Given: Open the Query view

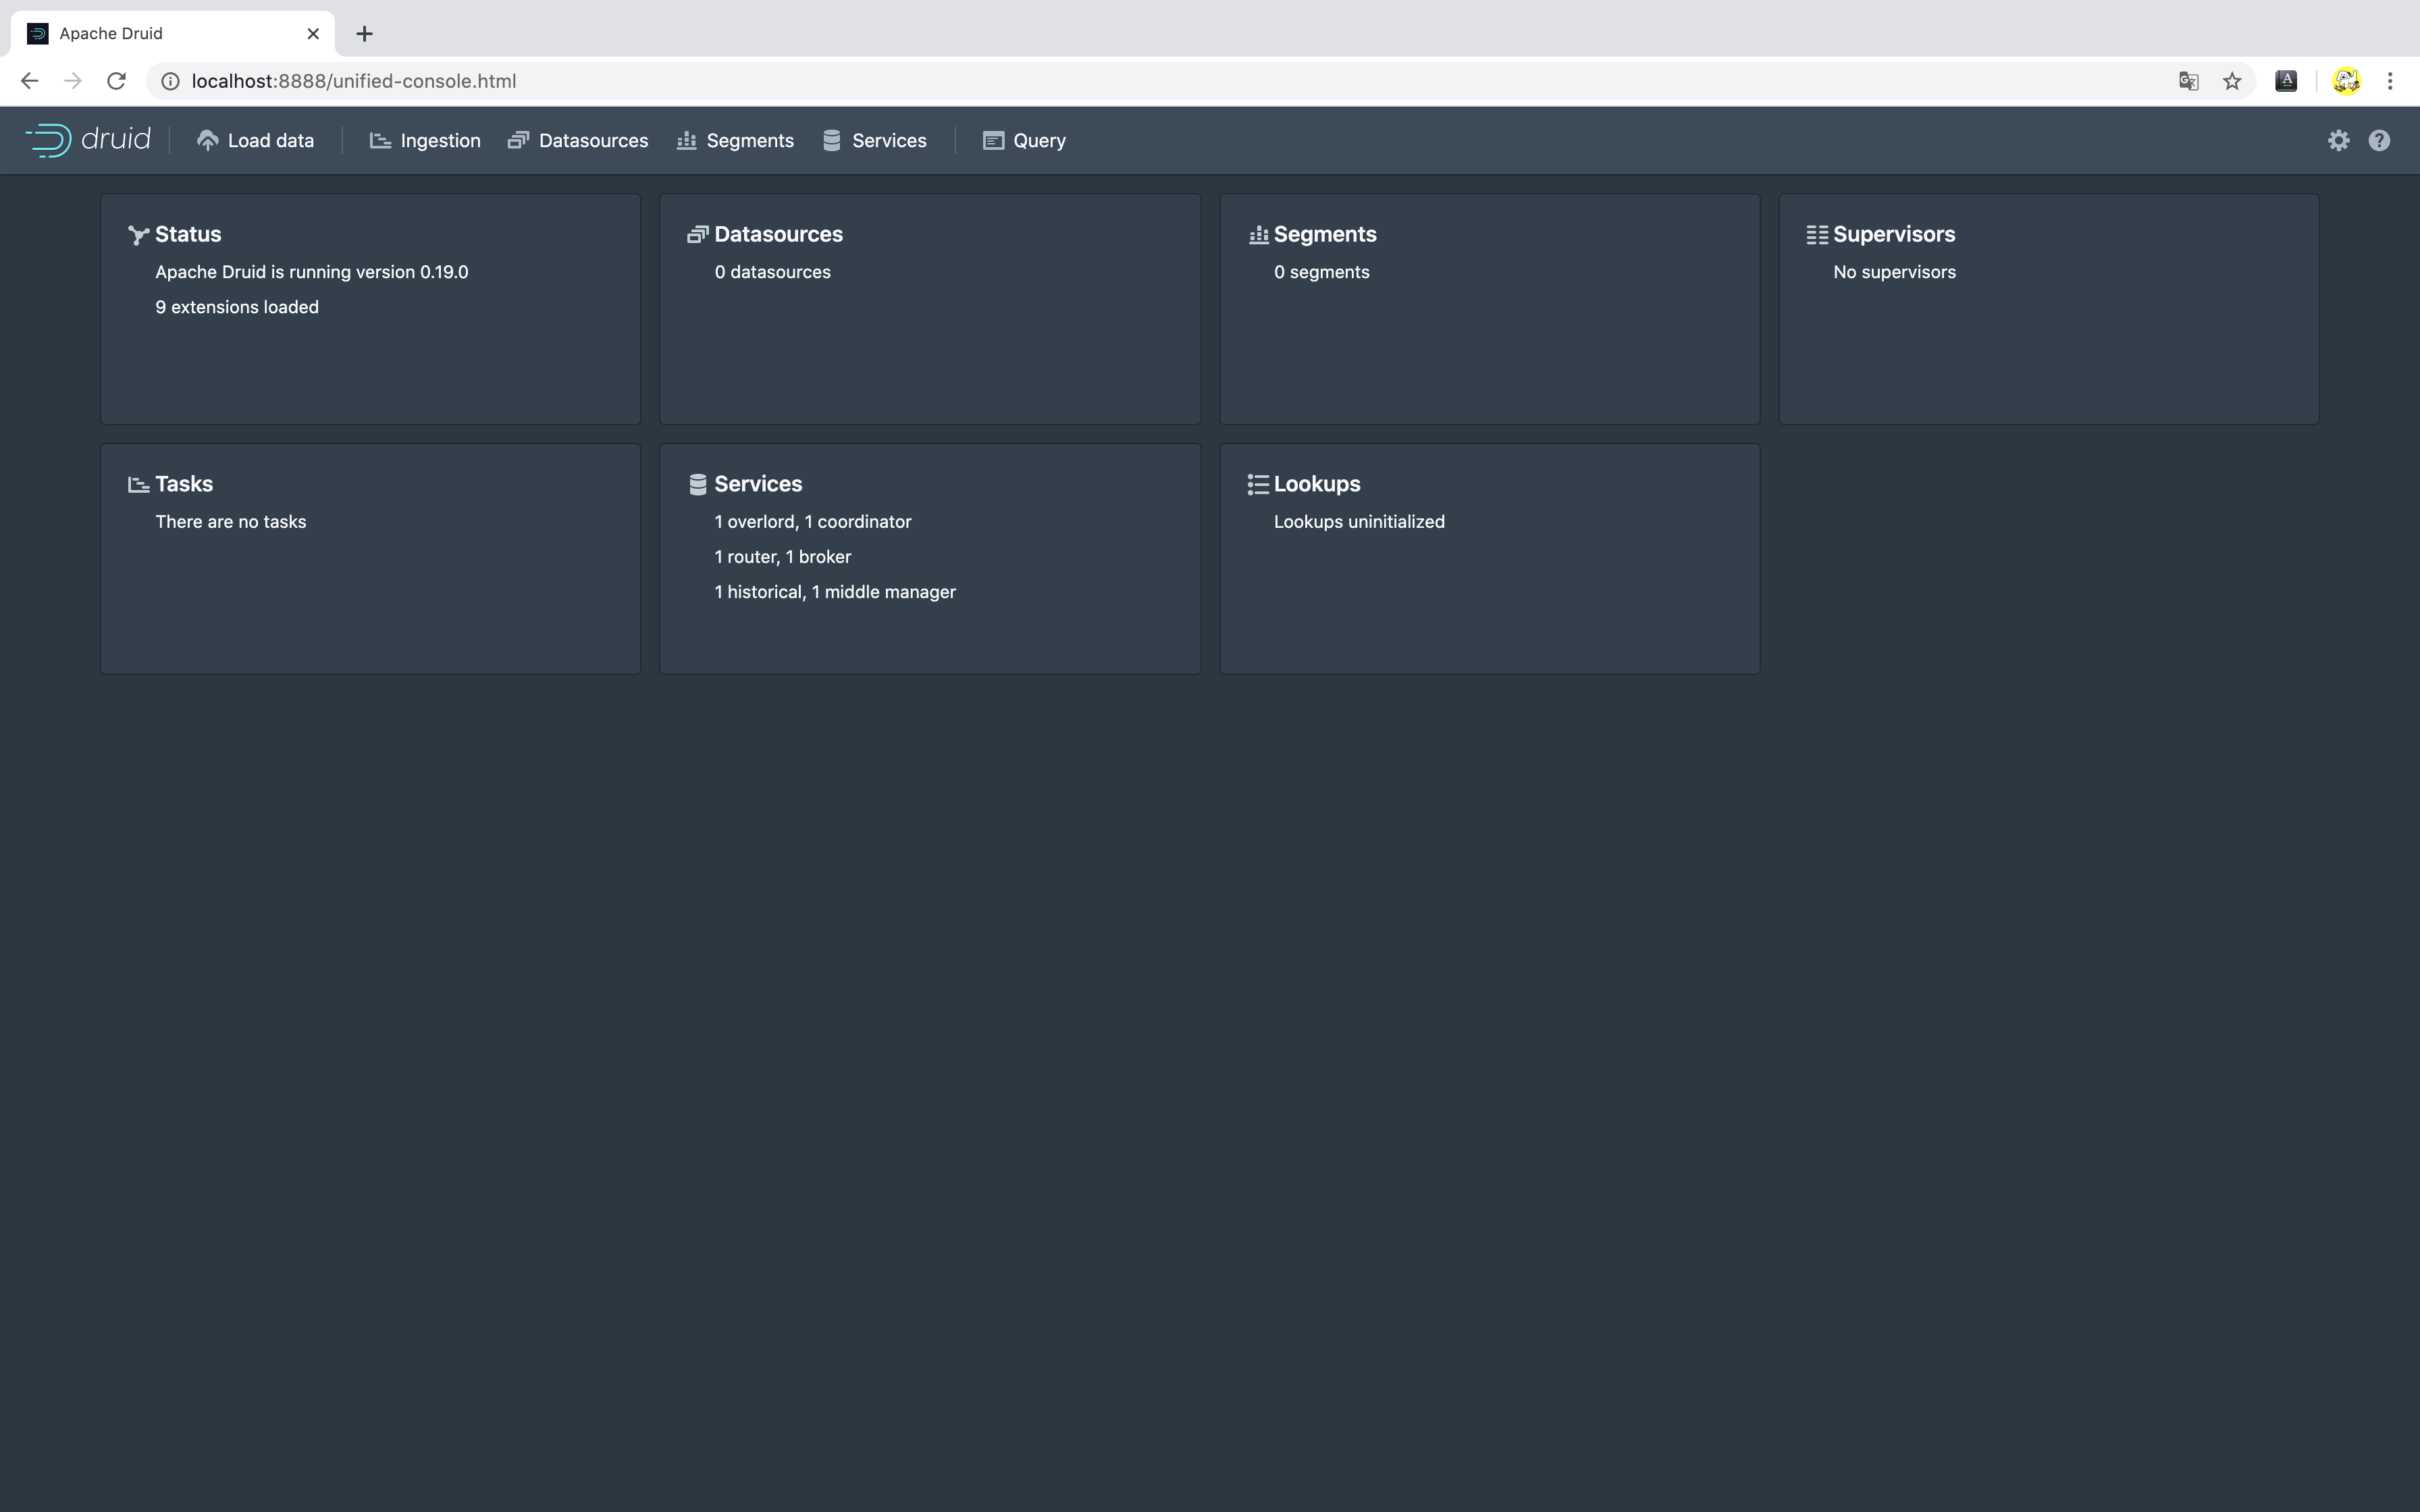Looking at the screenshot, I should [x=1024, y=141].
